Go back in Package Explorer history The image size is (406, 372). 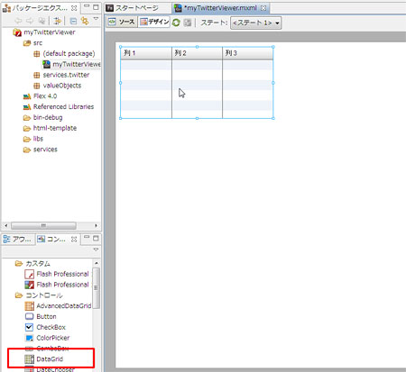point(18,21)
